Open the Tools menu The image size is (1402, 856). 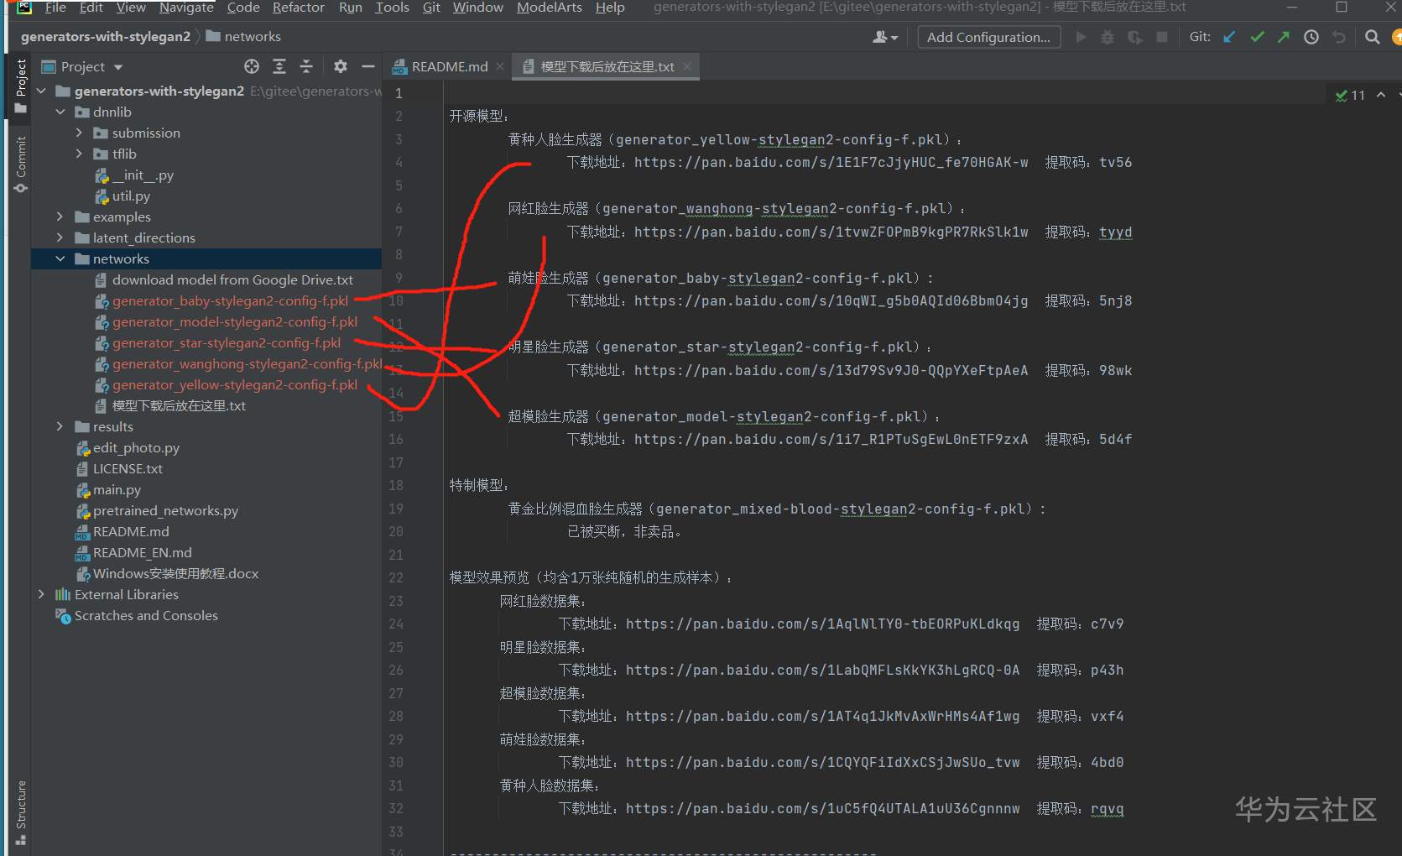[x=392, y=8]
